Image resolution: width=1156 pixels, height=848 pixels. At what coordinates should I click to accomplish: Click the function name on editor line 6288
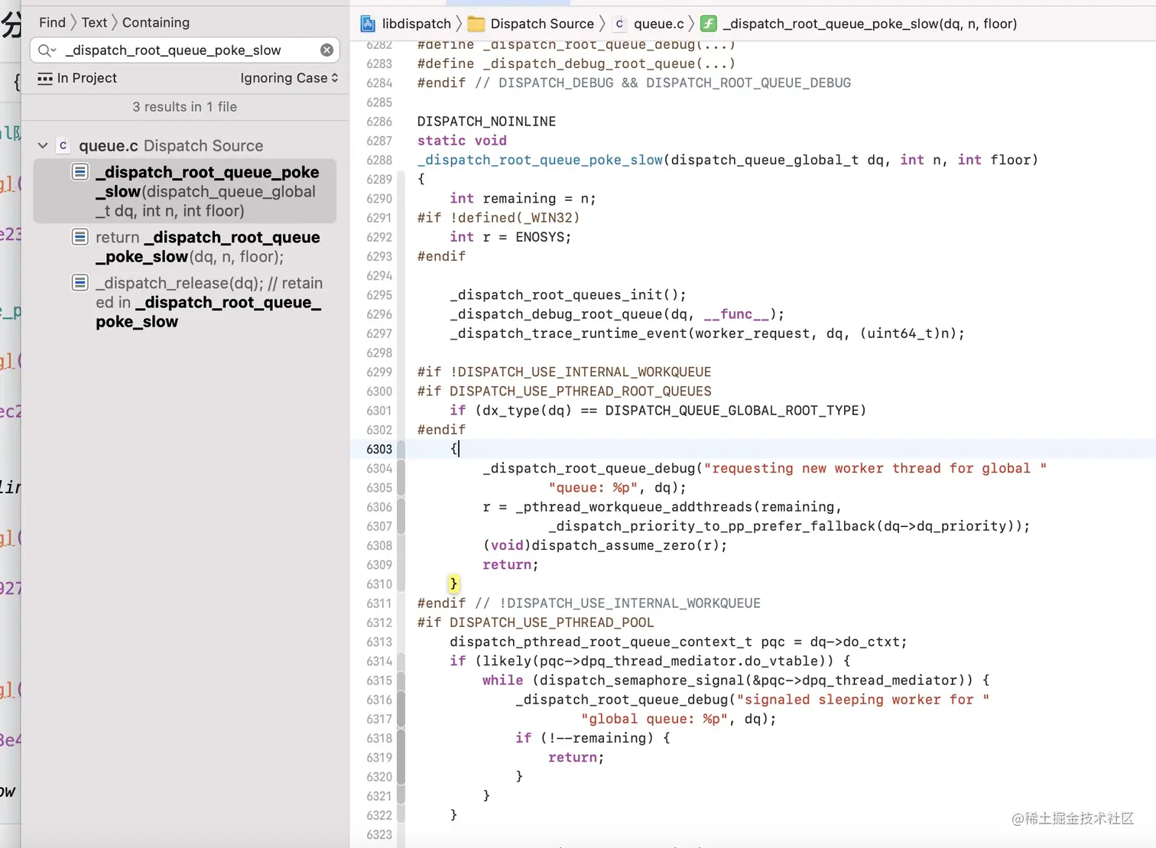coord(540,160)
